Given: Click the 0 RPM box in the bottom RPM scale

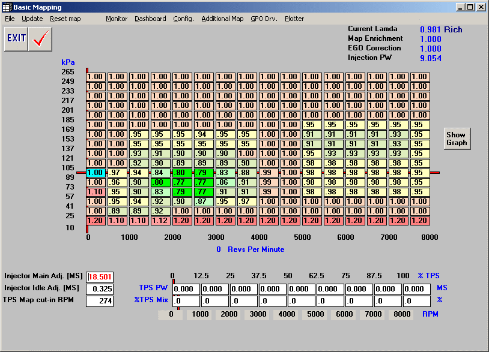Looking at the screenshot, I should pyautogui.click(x=171, y=314).
